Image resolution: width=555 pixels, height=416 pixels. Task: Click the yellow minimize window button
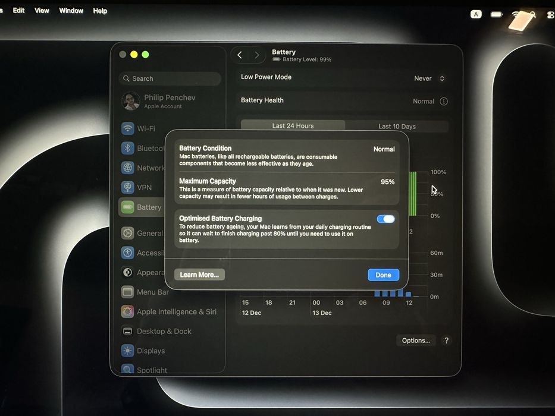(x=134, y=54)
